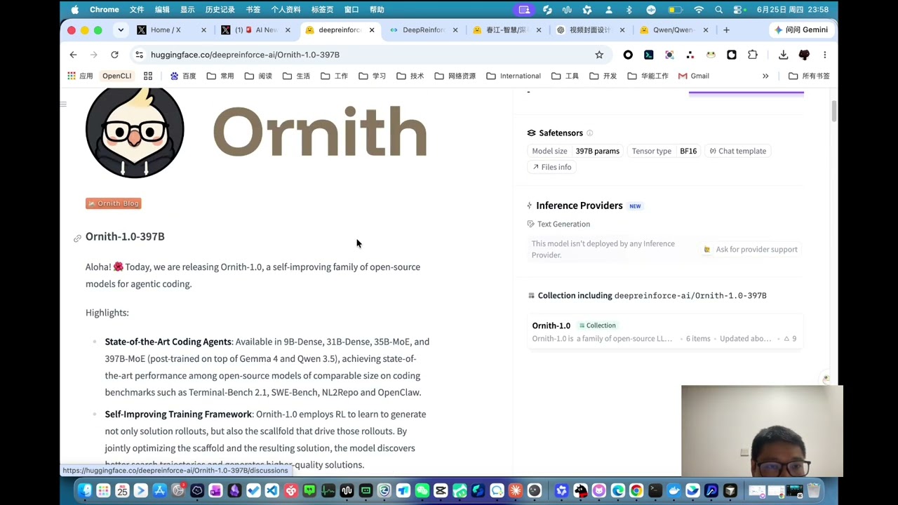This screenshot has height=505, width=898.
Task: Go back to the previous page
Action: 73,55
